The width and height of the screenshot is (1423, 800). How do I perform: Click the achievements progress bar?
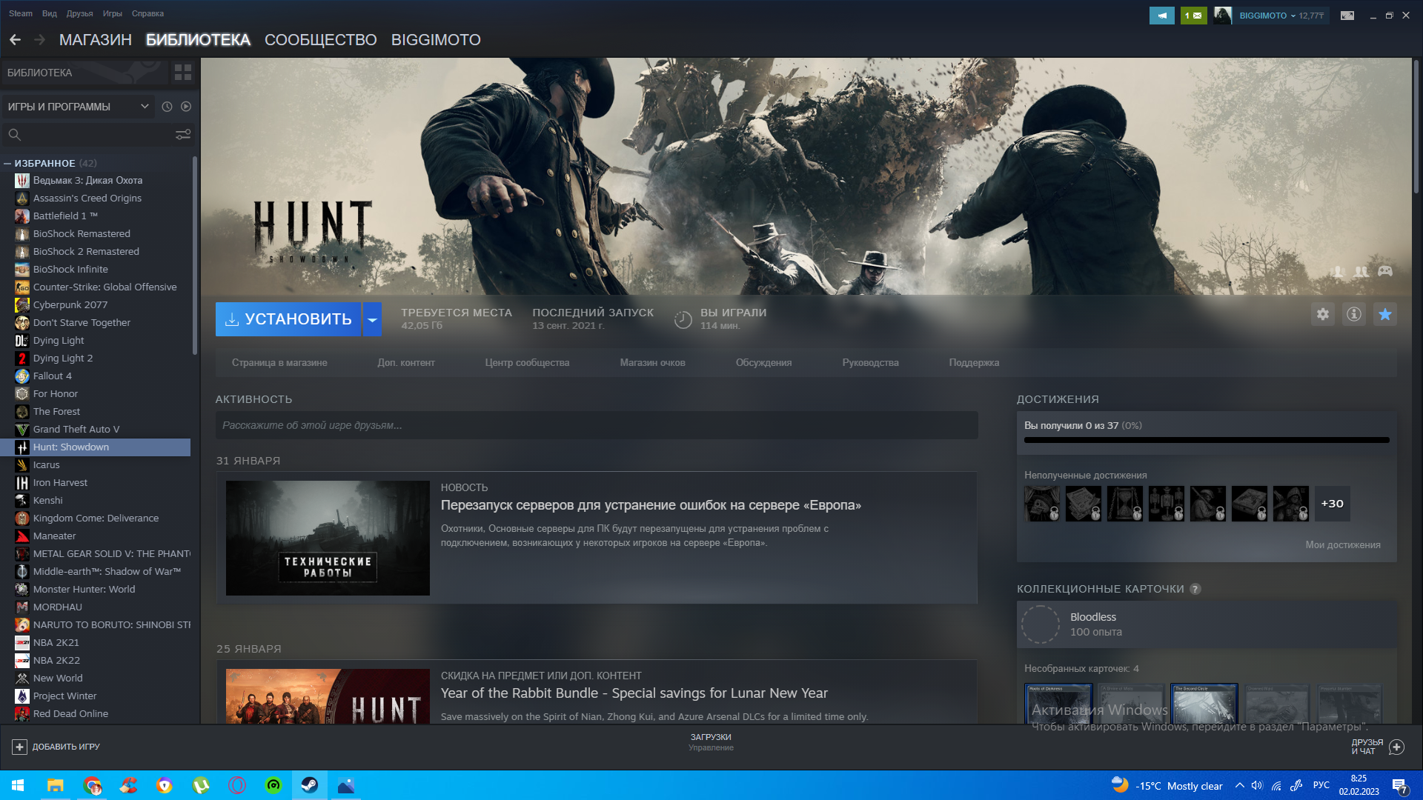[x=1207, y=441]
